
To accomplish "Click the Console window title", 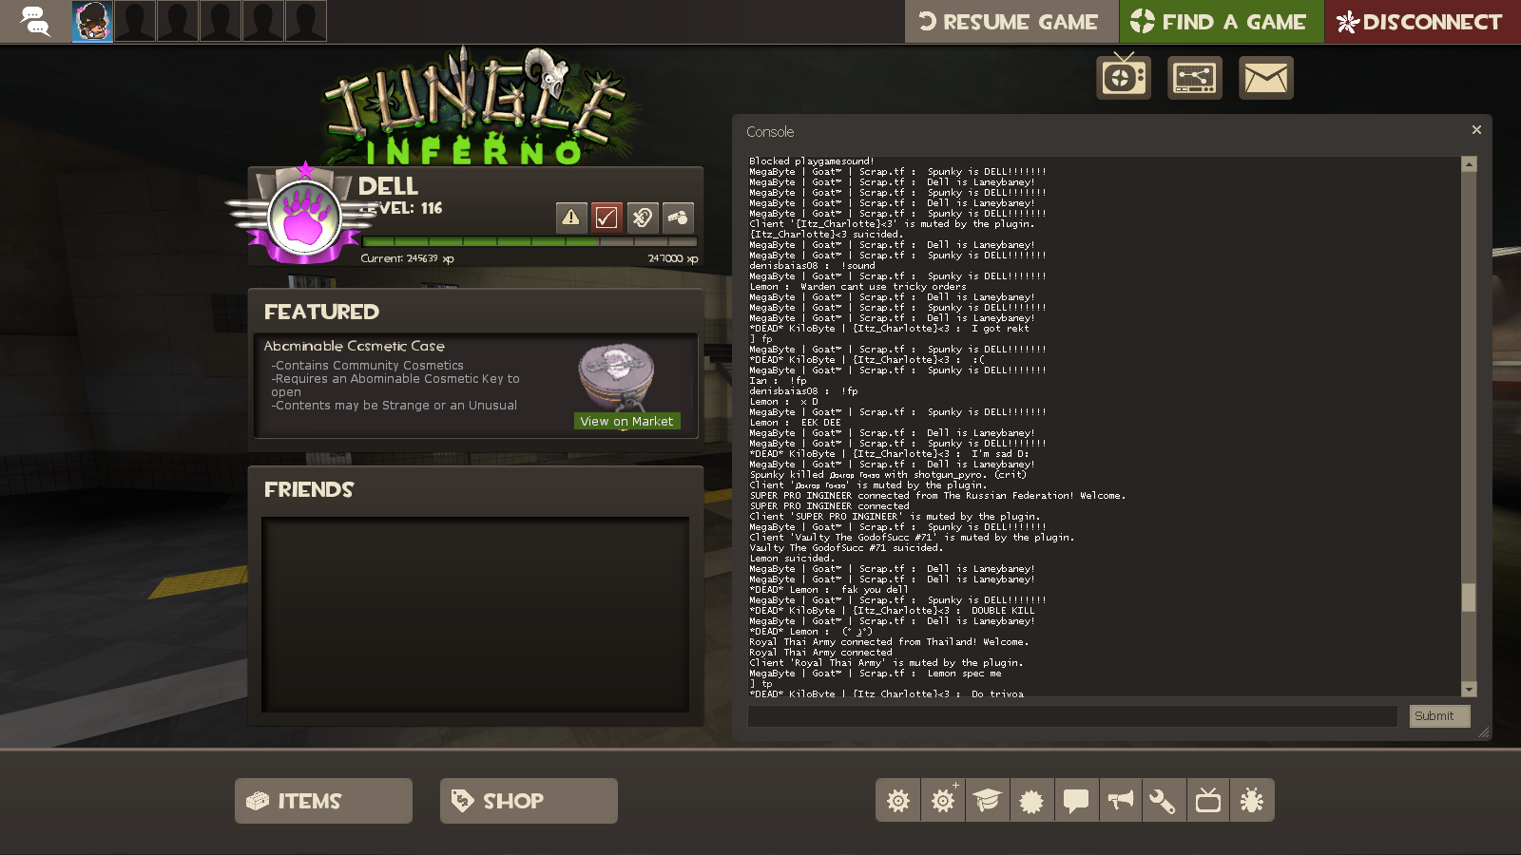I will coord(770,132).
